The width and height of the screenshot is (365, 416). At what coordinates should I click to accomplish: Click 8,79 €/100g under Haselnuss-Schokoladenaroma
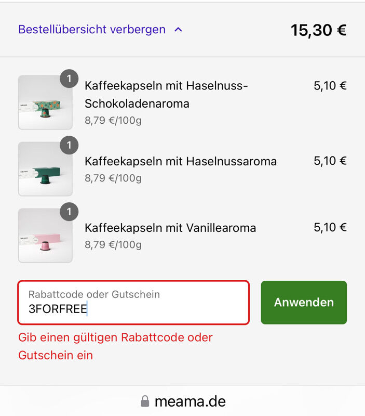pyautogui.click(x=113, y=121)
